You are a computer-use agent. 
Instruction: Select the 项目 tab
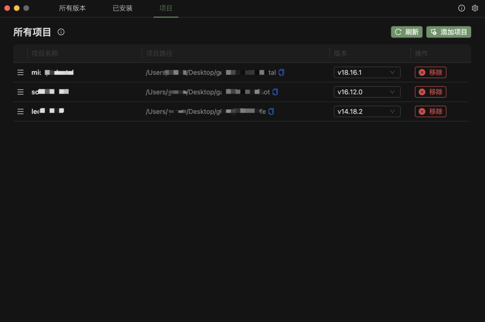(166, 9)
